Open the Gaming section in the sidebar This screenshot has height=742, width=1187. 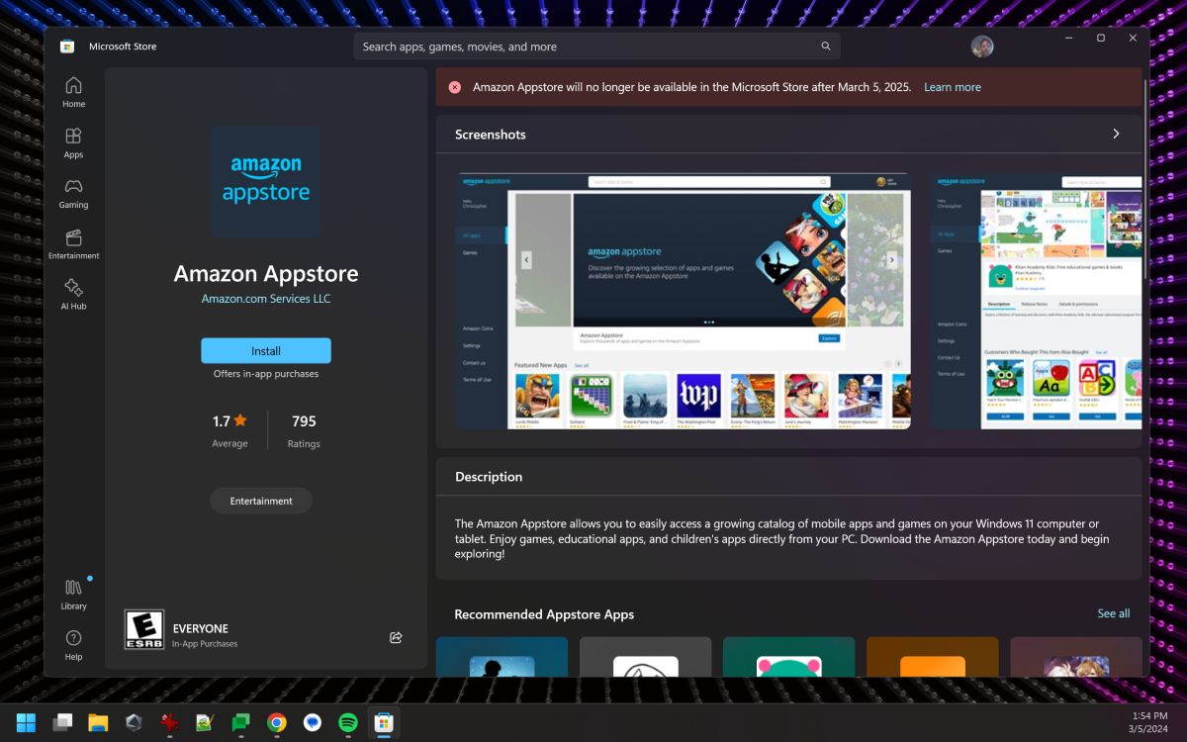(x=73, y=193)
